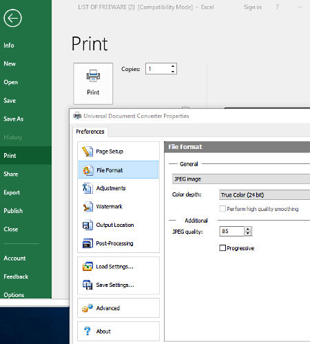Click the File Format panel heading

(185, 147)
